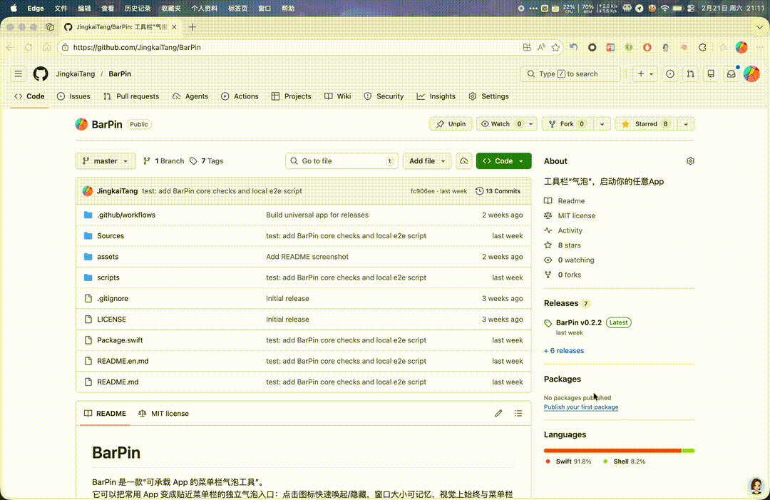Click the browser address bar URL
The width and height of the screenshot is (770, 500).
pyautogui.click(x=137, y=48)
